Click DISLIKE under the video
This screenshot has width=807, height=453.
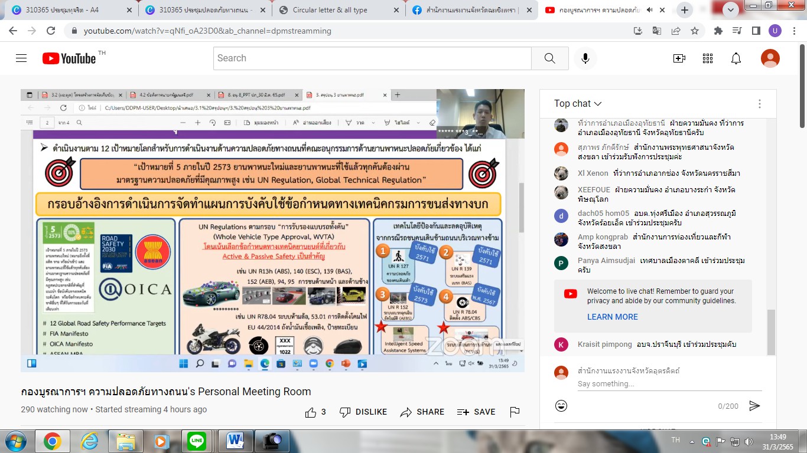363,412
